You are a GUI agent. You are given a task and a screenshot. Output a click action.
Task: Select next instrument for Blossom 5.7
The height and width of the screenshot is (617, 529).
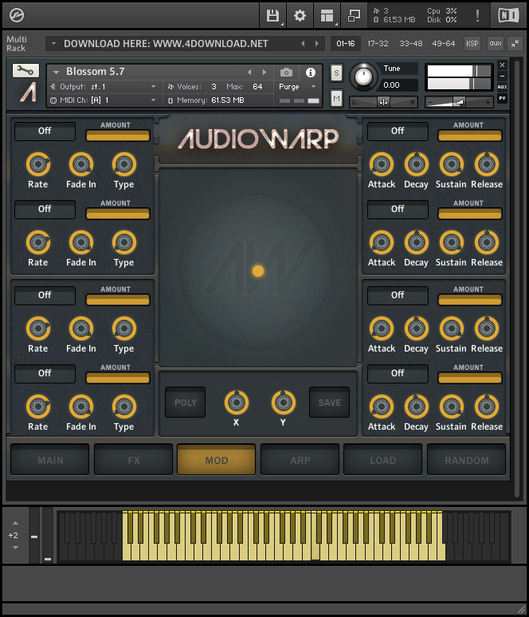click(264, 72)
